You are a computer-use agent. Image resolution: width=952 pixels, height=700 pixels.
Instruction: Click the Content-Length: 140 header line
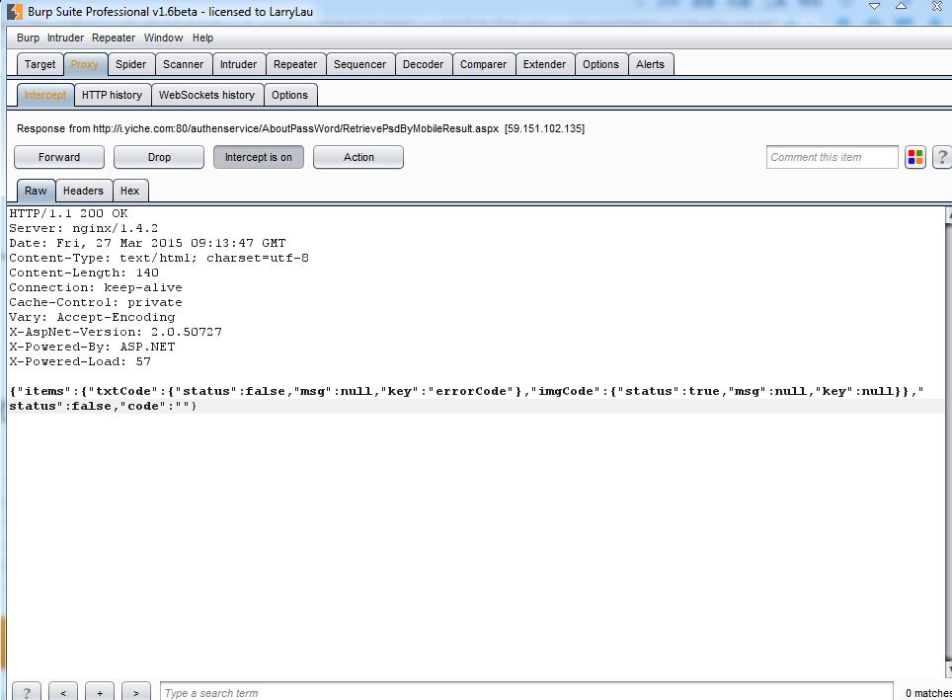(84, 272)
